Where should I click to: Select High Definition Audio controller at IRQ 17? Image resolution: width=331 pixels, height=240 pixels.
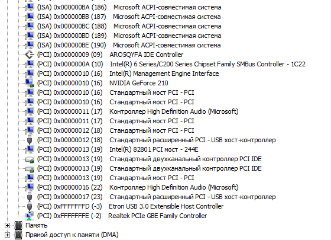point(138,111)
